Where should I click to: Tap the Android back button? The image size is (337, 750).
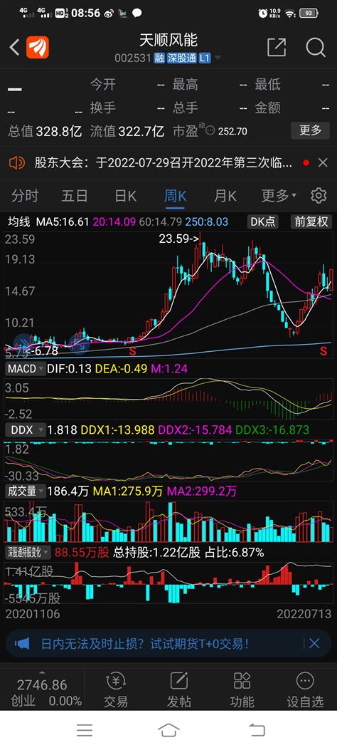pyautogui.click(x=257, y=730)
